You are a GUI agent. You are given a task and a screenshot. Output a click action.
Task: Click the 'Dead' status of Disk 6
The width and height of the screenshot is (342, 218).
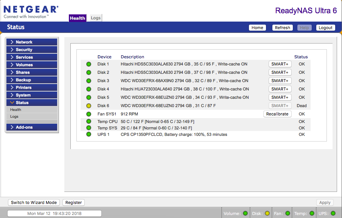(302, 106)
